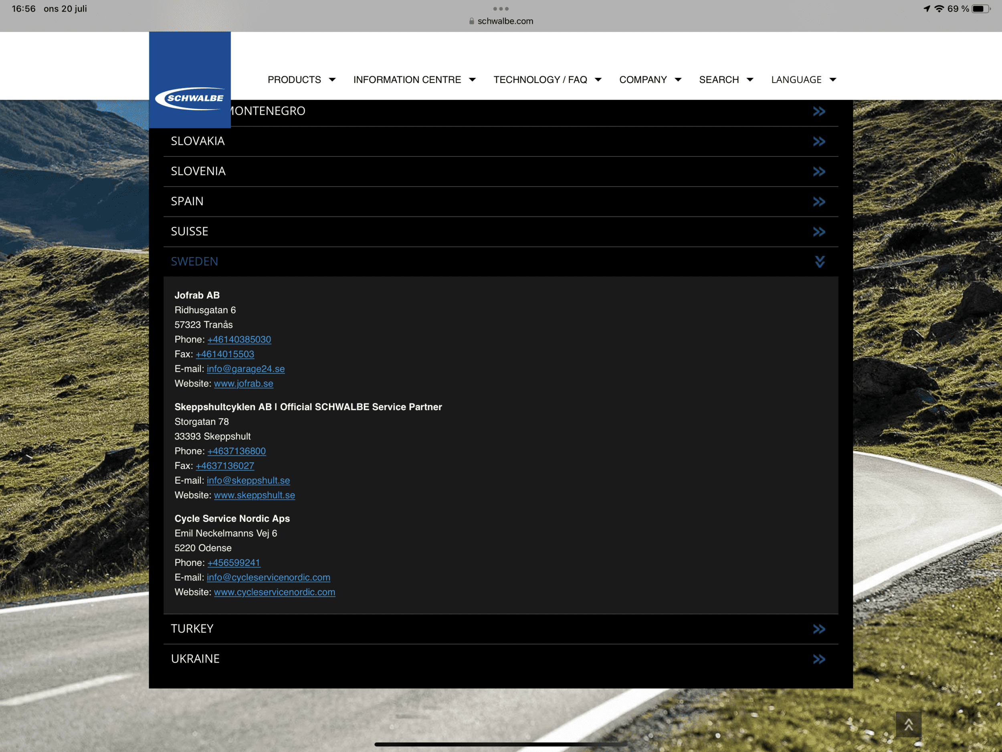Viewport: 1002px width, 752px height.
Task: Open www.jofrab.se website link
Action: [x=243, y=383]
